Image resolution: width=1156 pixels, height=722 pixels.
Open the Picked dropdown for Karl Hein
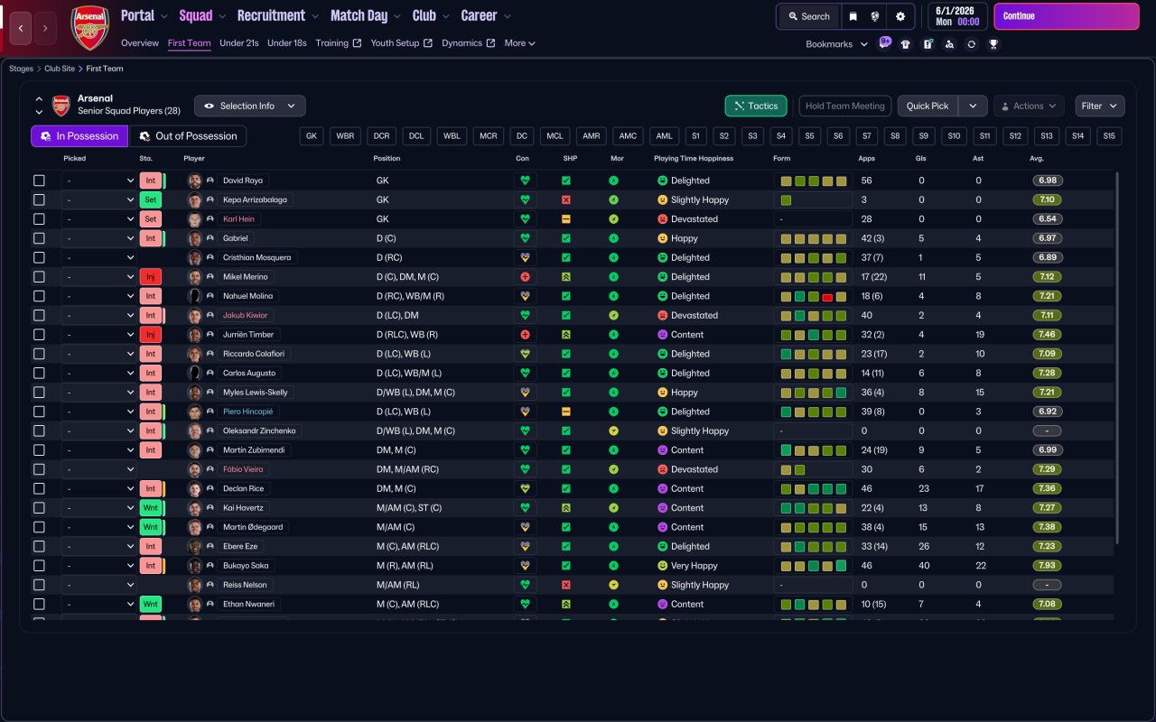tap(98, 219)
